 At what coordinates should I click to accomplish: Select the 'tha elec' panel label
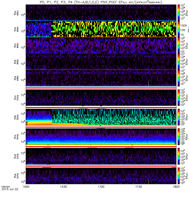[x=16, y=13]
